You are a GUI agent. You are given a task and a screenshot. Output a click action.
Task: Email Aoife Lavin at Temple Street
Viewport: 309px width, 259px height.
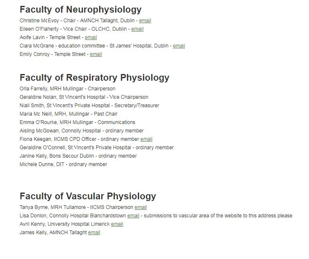click(91, 37)
